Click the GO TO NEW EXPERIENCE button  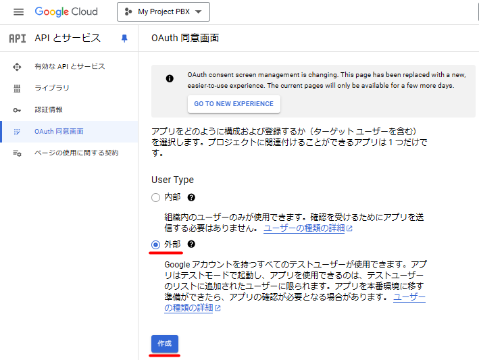click(x=234, y=104)
